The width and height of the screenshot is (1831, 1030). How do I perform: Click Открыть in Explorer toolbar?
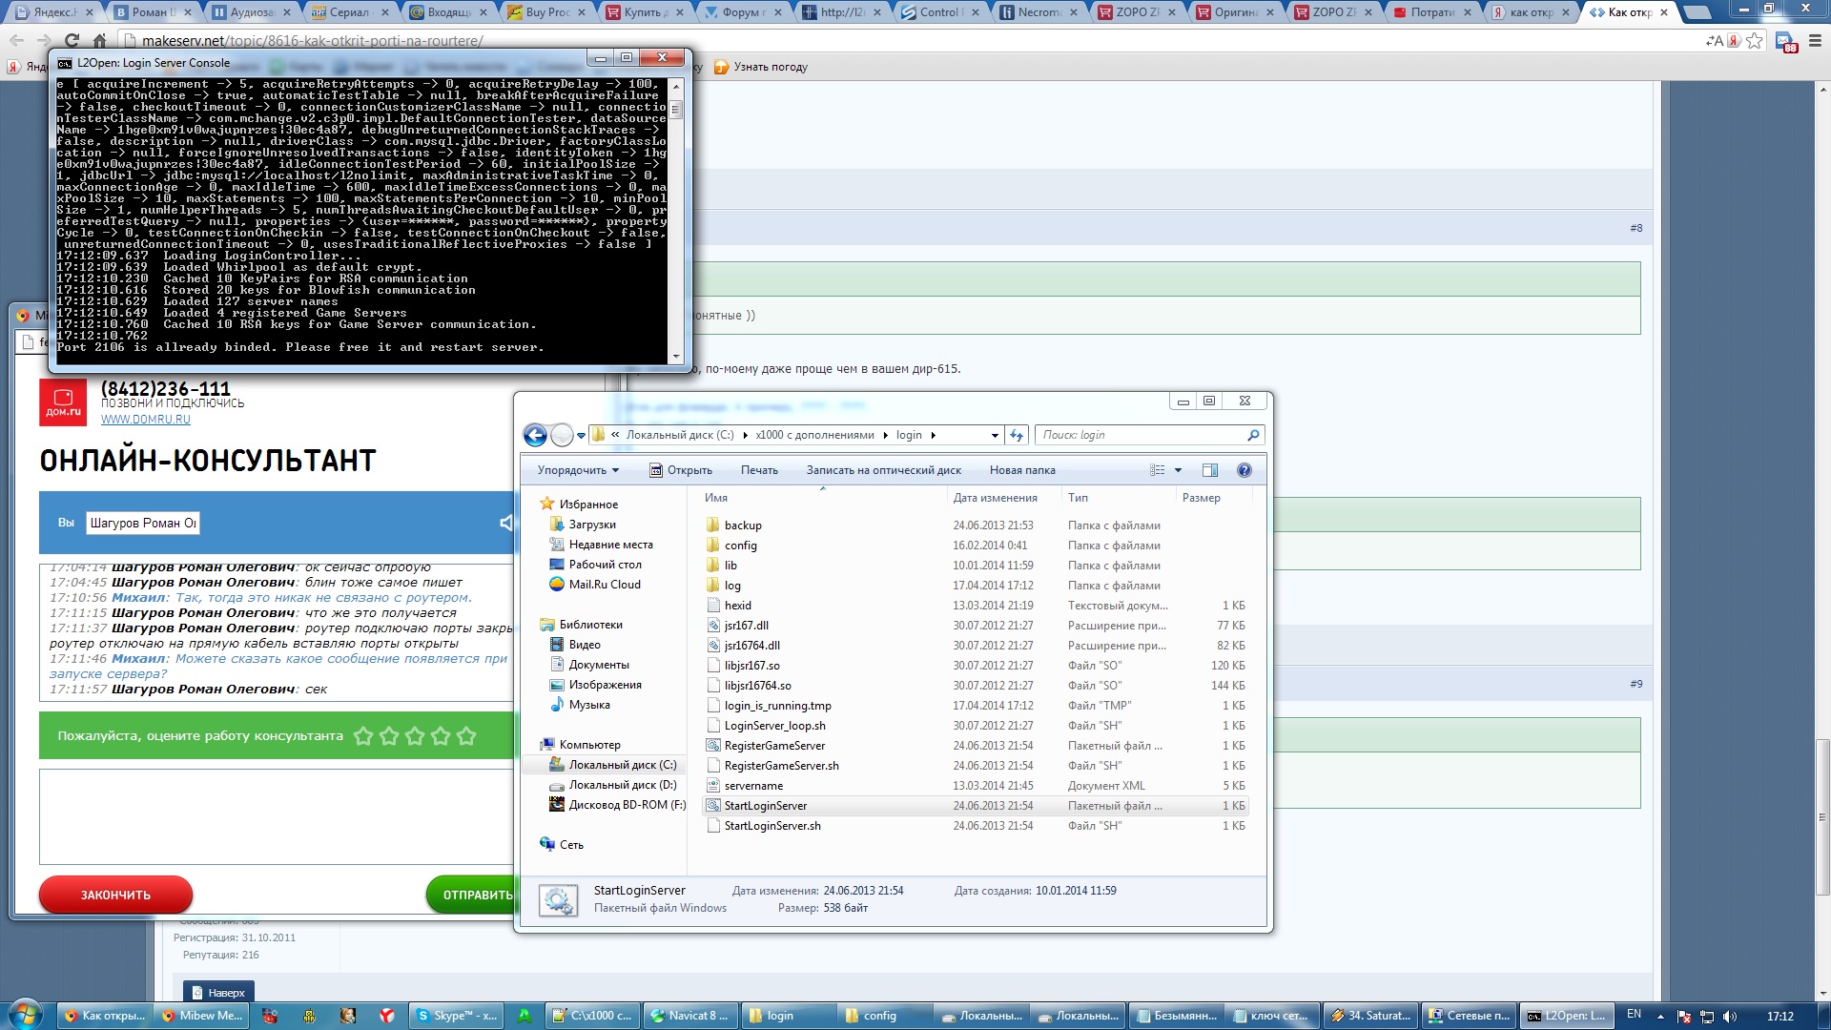tap(681, 470)
